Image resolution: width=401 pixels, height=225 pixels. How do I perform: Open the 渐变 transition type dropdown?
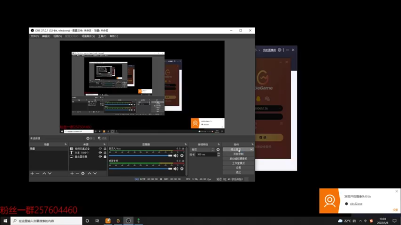pyautogui.click(x=203, y=149)
